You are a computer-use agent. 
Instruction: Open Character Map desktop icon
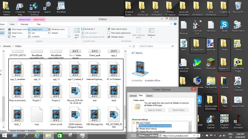pos(20,9)
